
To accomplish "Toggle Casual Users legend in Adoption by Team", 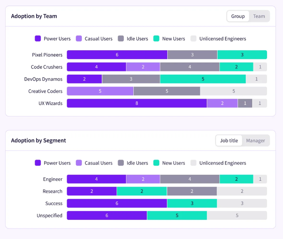I will click(x=94, y=39).
